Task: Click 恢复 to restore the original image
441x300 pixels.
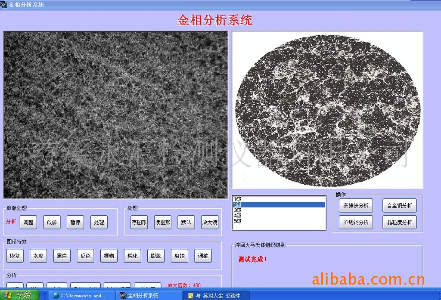Action: [15, 256]
